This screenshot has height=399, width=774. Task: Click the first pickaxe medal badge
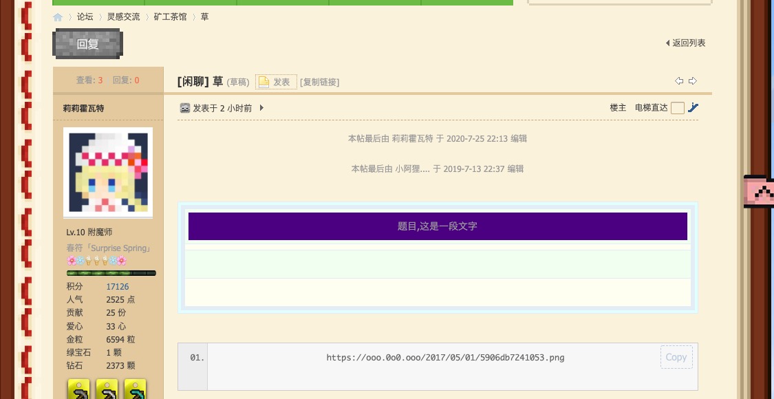pyautogui.click(x=78, y=389)
